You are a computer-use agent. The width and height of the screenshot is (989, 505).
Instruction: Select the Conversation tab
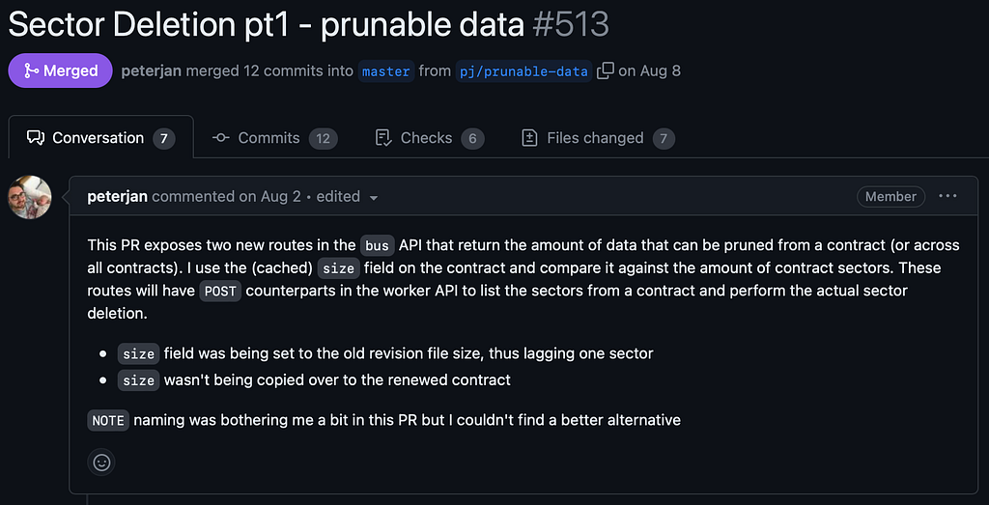(x=100, y=137)
